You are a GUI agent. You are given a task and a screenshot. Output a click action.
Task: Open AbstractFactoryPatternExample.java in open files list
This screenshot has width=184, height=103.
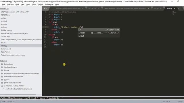(x=14, y=33)
